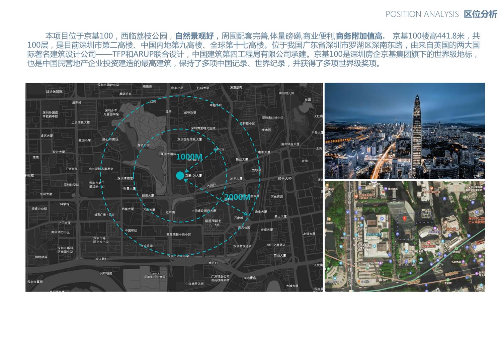Click the green H marker at bottom-left of satellite map
This screenshot has height=355, width=502.
(328, 269)
